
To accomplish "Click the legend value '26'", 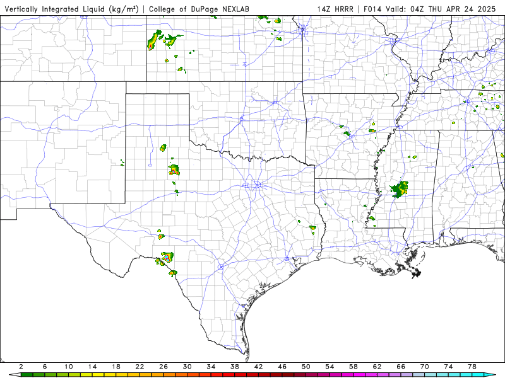I will 163,367.
